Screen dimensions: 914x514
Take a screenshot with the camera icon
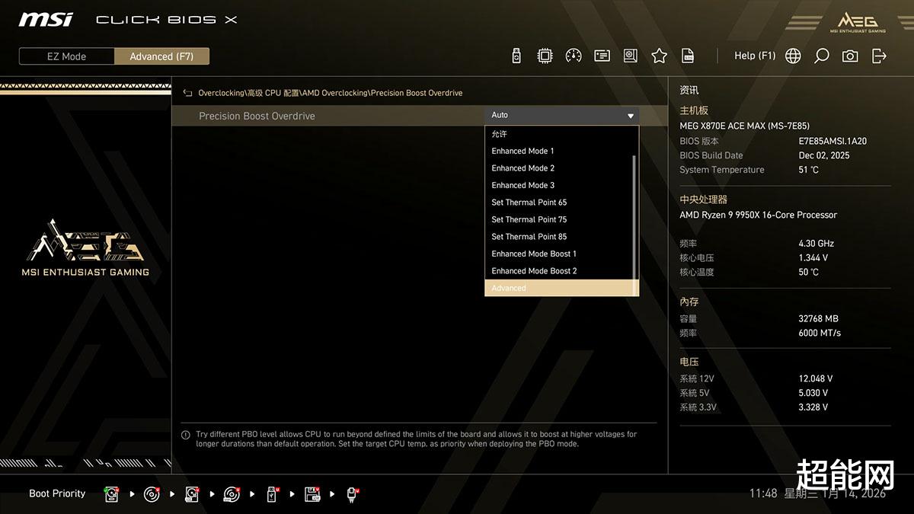(x=850, y=56)
